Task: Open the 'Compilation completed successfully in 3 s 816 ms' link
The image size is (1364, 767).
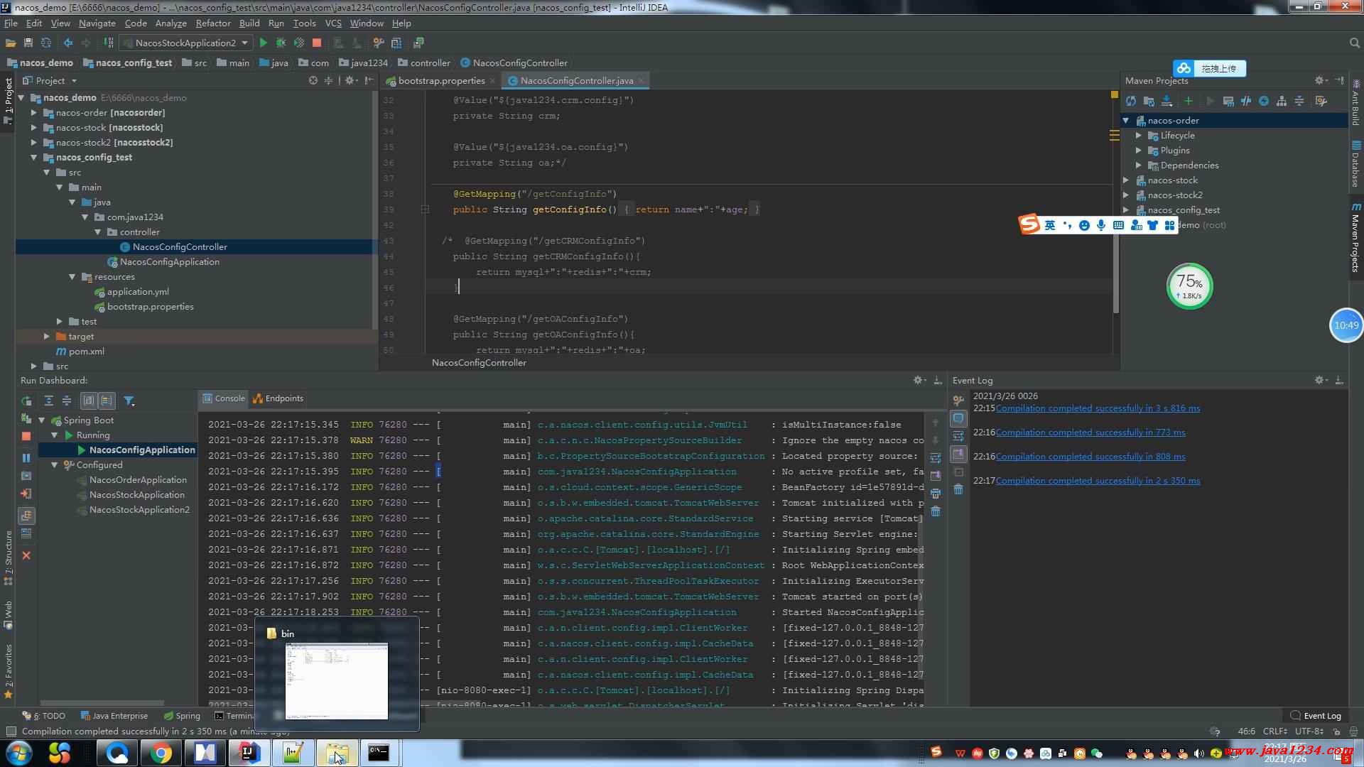Action: click(1098, 408)
